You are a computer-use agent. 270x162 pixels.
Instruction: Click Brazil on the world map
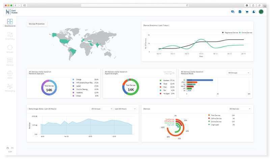[x=73, y=51]
